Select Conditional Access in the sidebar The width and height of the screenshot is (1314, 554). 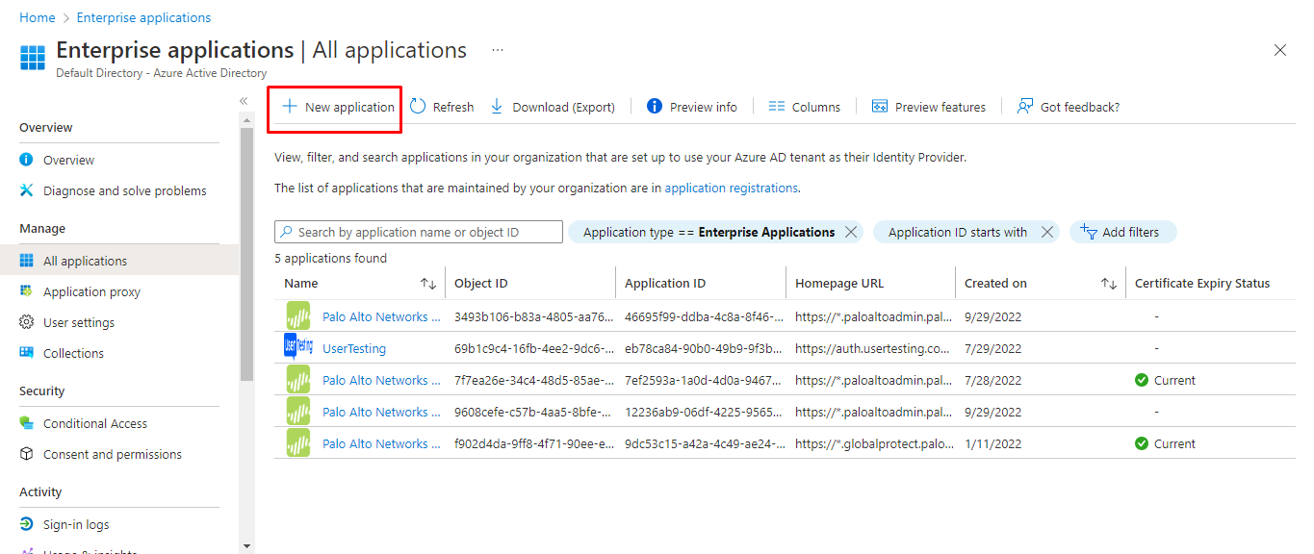tap(94, 423)
